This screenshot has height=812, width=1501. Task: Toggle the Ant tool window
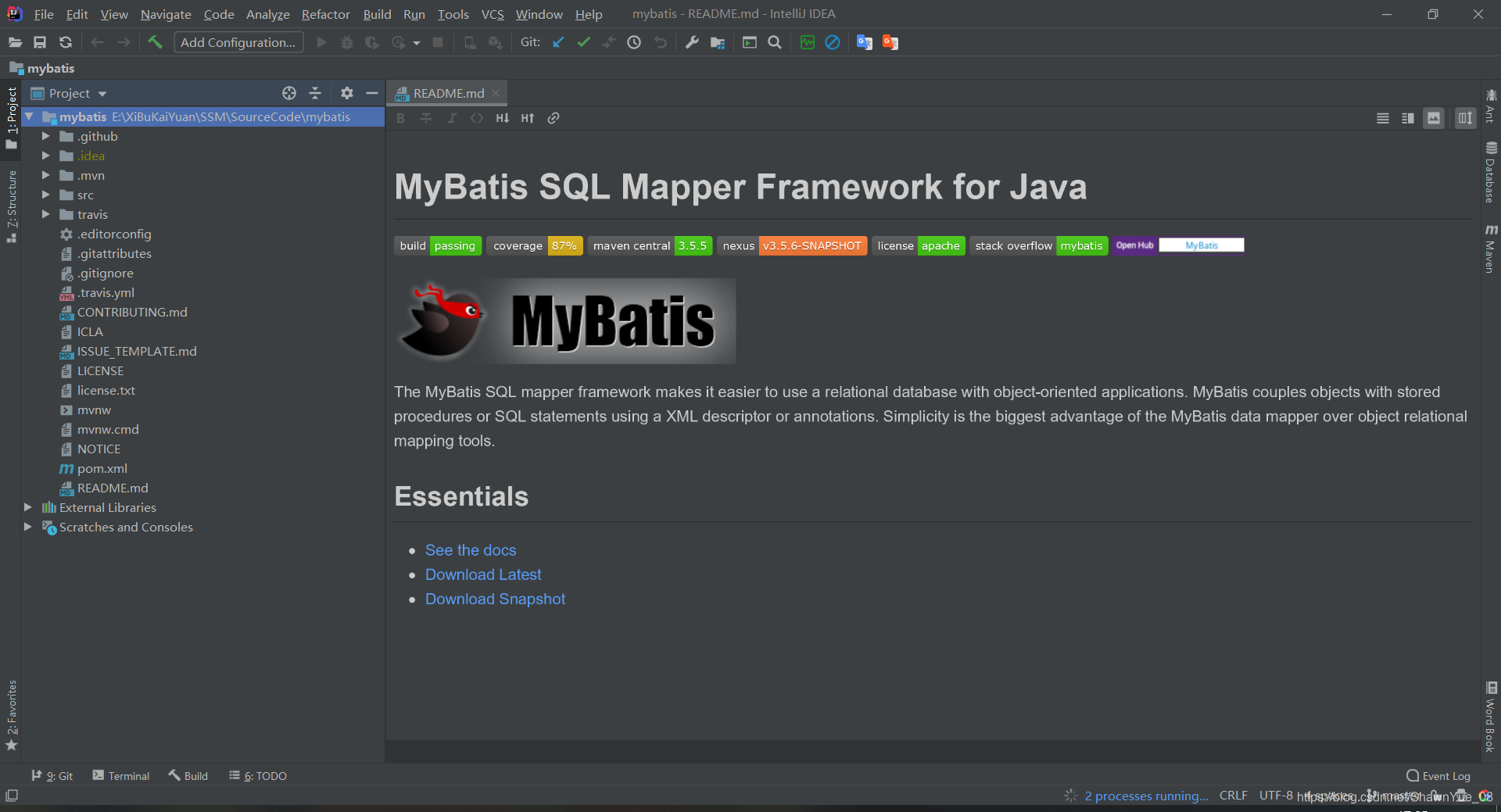[1491, 106]
